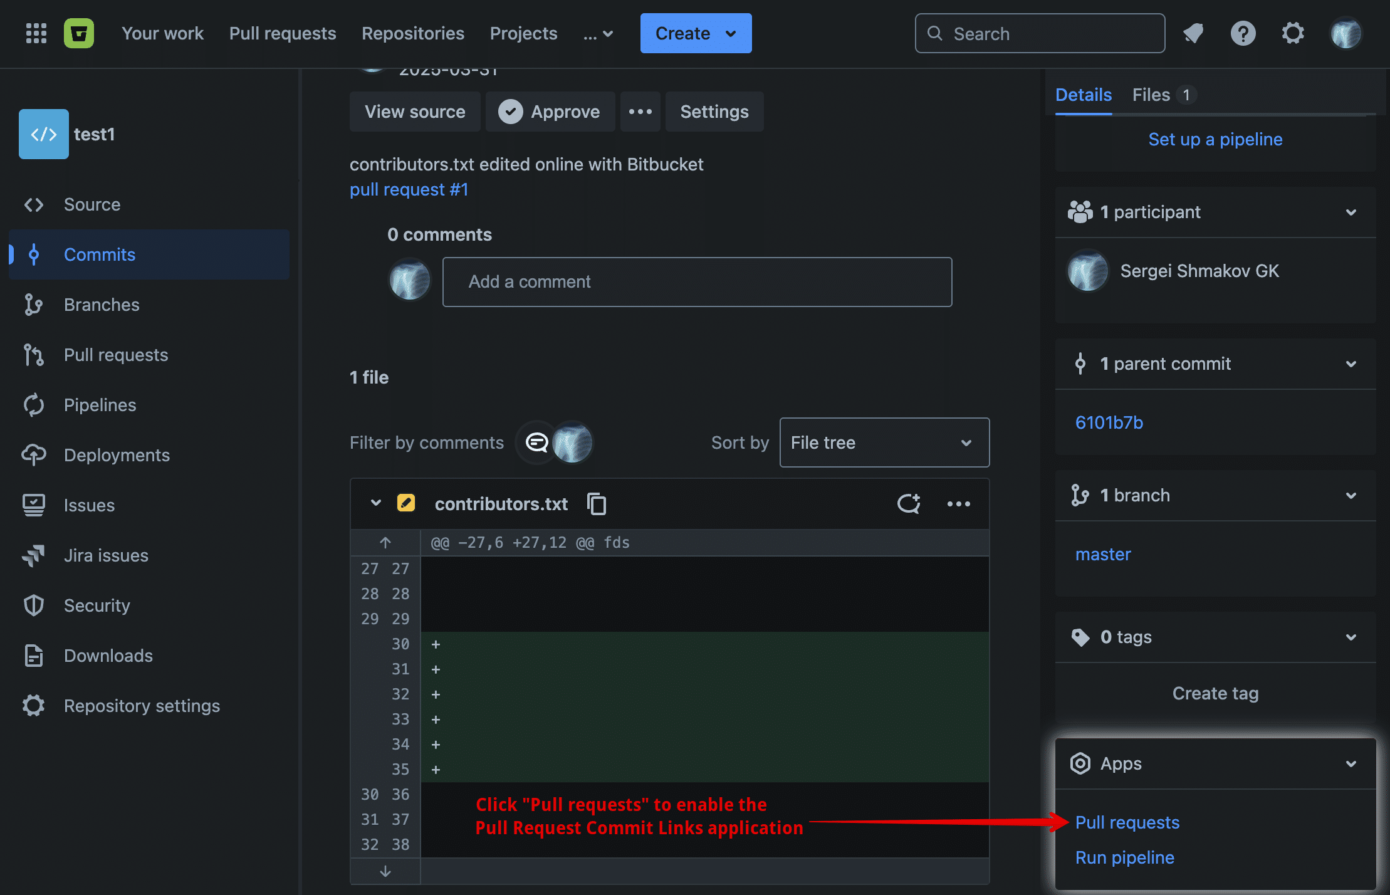Image resolution: width=1390 pixels, height=895 pixels.
Task: Expand diff lines above with up arrow
Action: pos(385,543)
